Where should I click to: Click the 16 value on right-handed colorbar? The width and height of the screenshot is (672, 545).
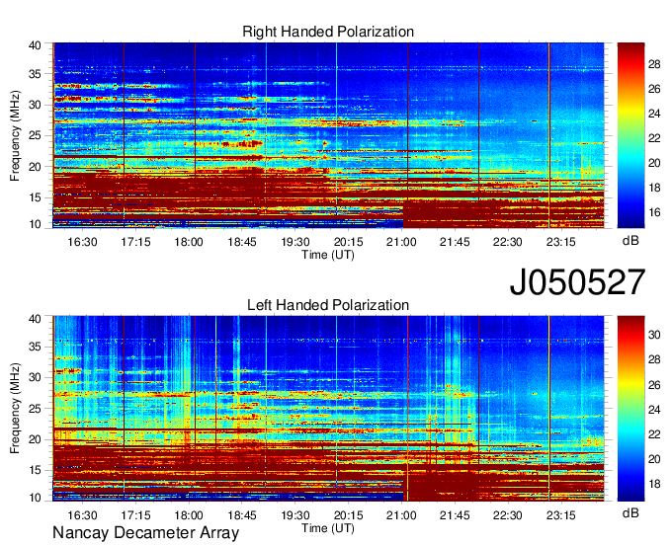tap(654, 212)
